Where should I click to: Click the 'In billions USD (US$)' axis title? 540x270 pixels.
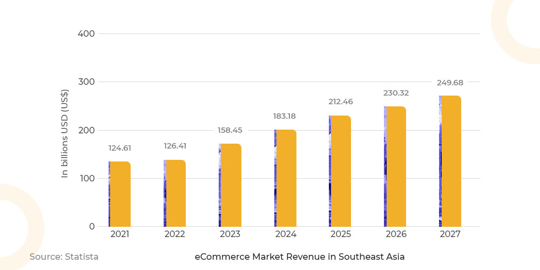[65, 133]
